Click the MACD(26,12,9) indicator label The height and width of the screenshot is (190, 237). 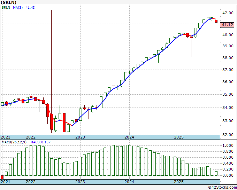pos(14,142)
